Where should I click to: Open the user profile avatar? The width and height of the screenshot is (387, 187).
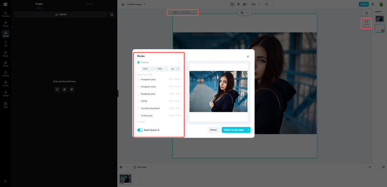click(x=381, y=4)
